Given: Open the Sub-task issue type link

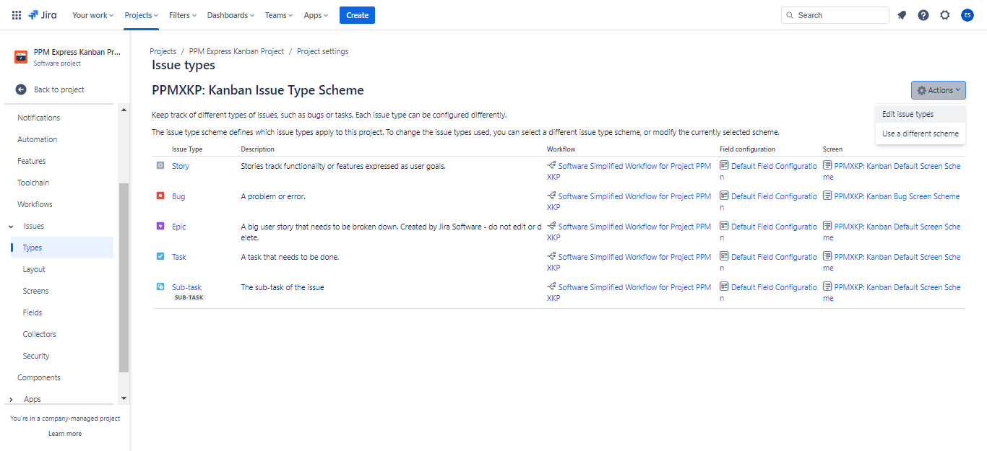Looking at the screenshot, I should point(187,287).
